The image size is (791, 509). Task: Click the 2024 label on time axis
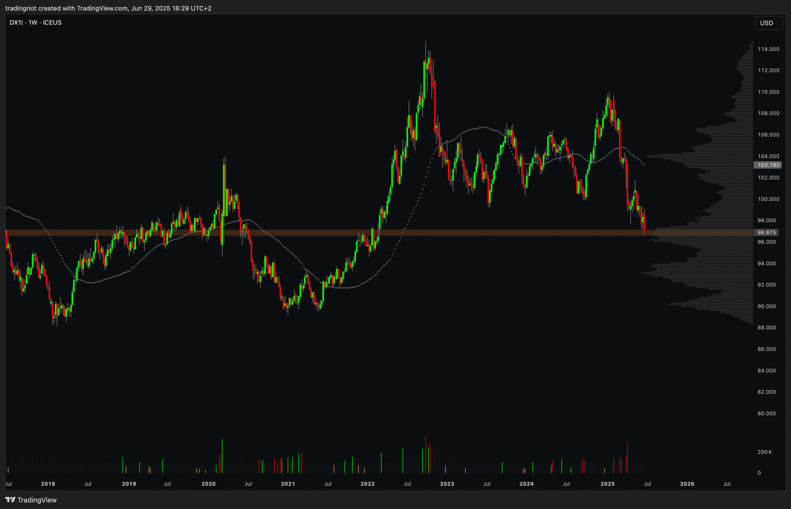(x=527, y=484)
